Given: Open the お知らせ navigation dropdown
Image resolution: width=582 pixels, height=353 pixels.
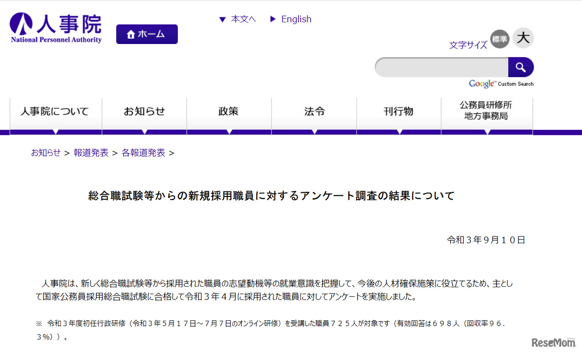Looking at the screenshot, I should 144,111.
